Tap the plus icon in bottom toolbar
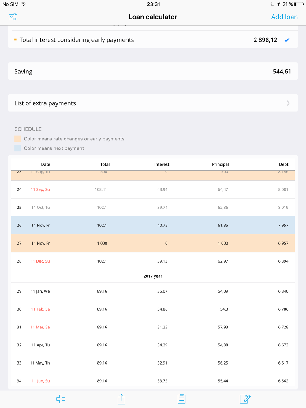 tap(61, 399)
